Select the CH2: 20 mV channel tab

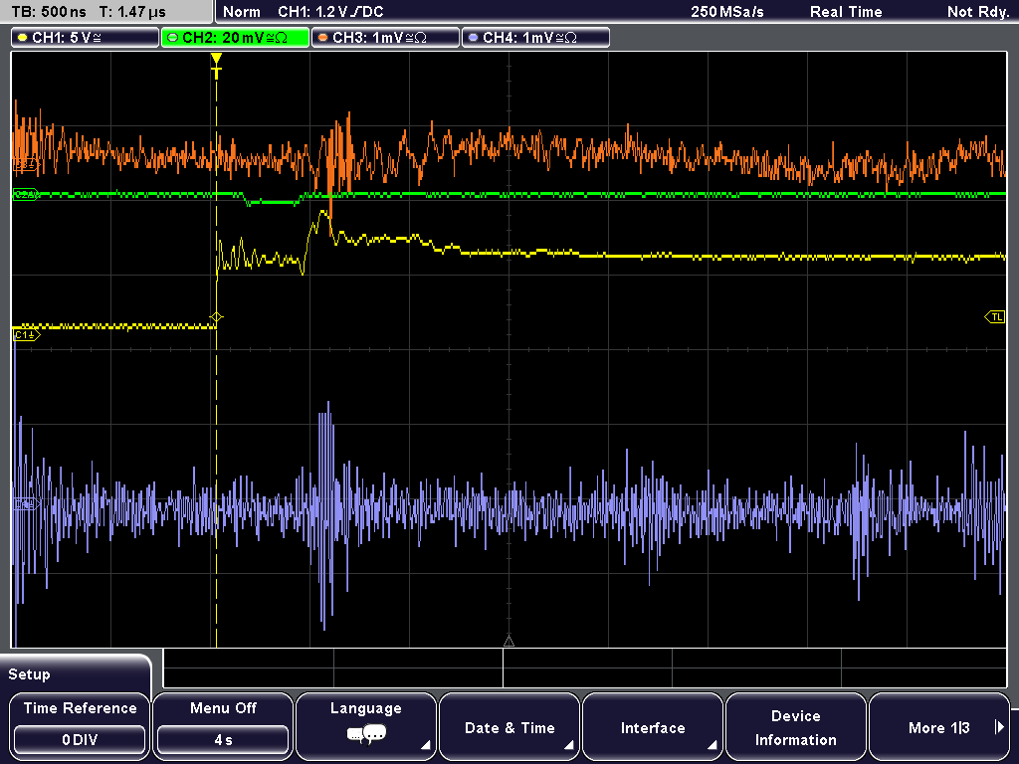point(235,38)
